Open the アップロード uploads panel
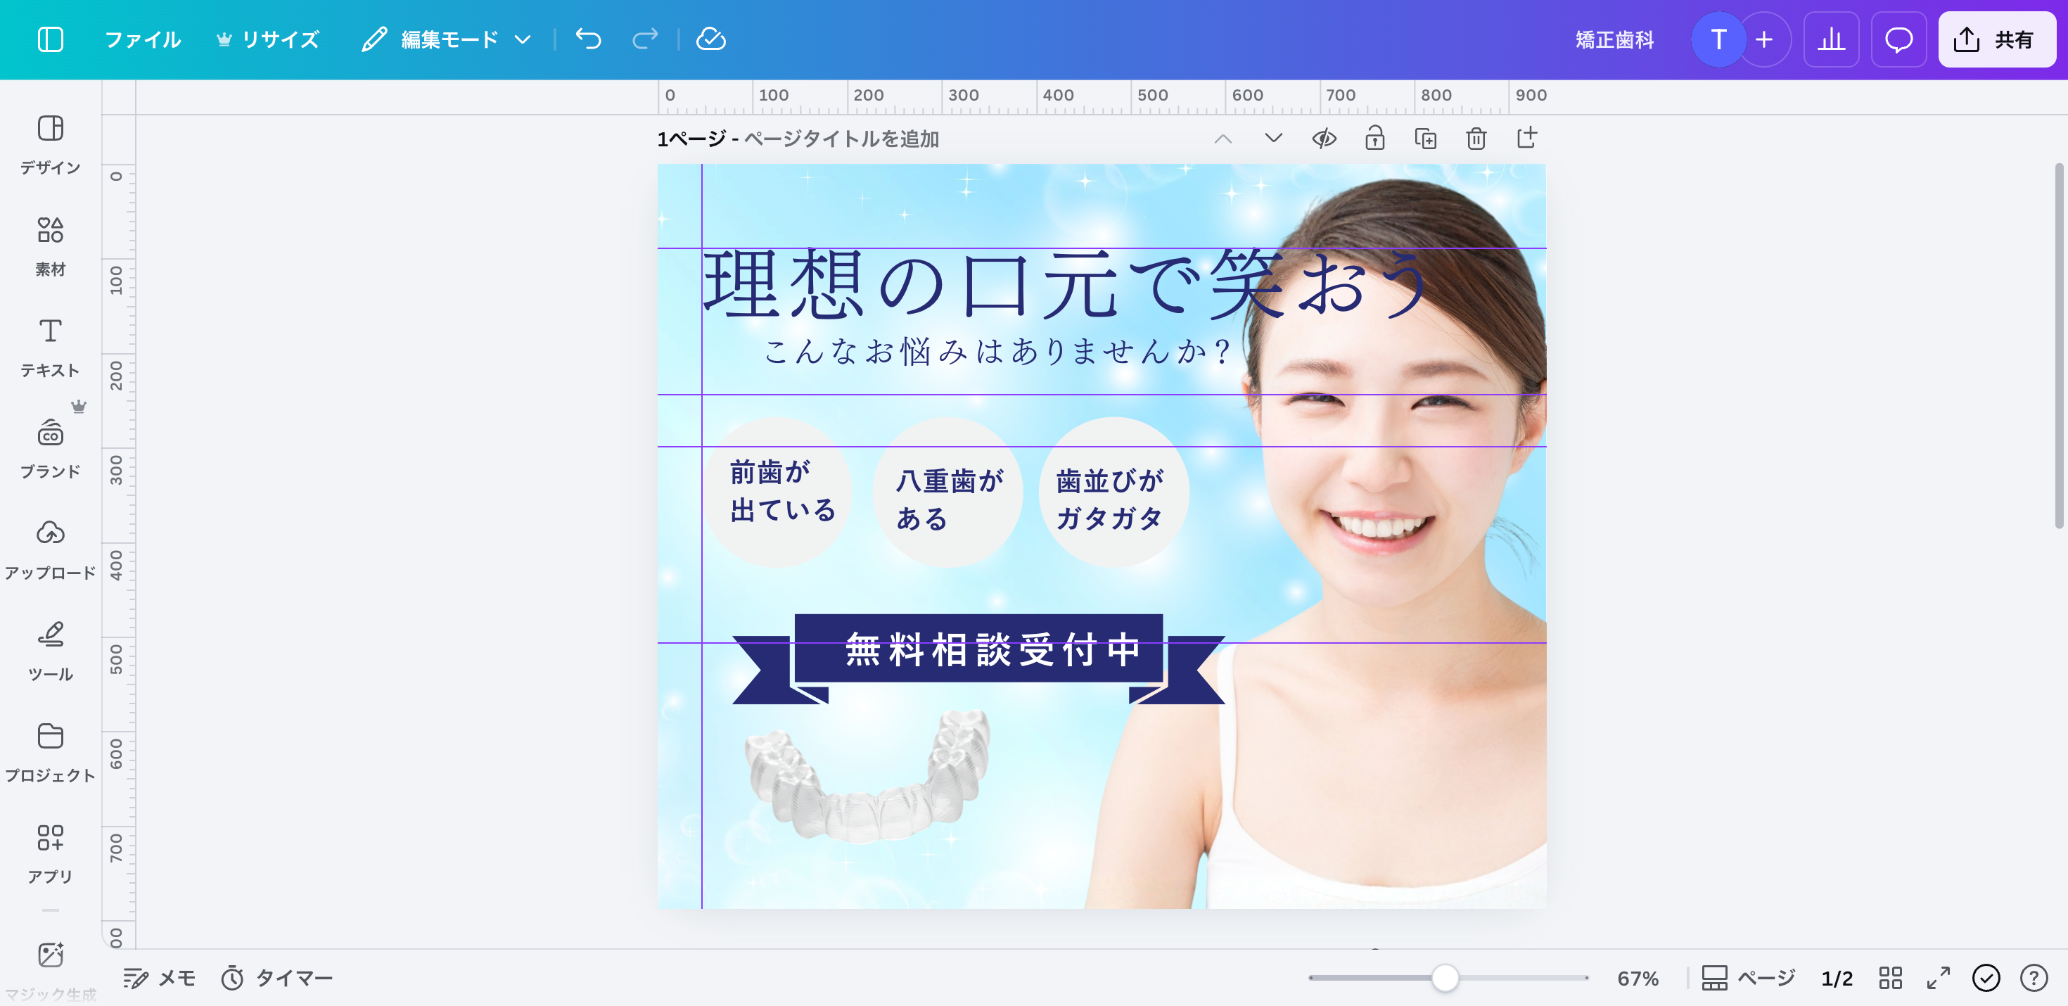The image size is (2068, 1006). pyautogui.click(x=50, y=547)
